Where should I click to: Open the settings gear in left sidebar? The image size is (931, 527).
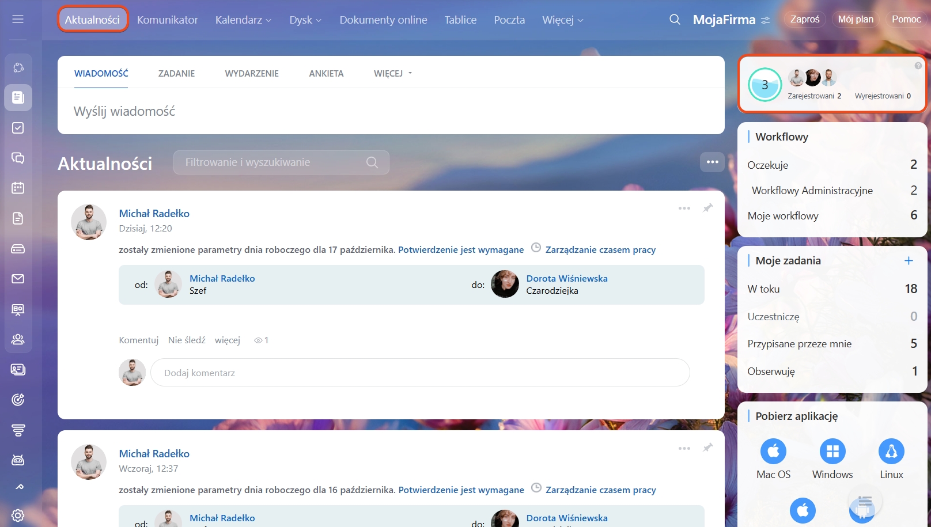(x=18, y=515)
